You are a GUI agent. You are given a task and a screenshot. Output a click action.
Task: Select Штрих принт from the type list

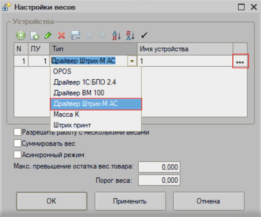(x=96, y=125)
